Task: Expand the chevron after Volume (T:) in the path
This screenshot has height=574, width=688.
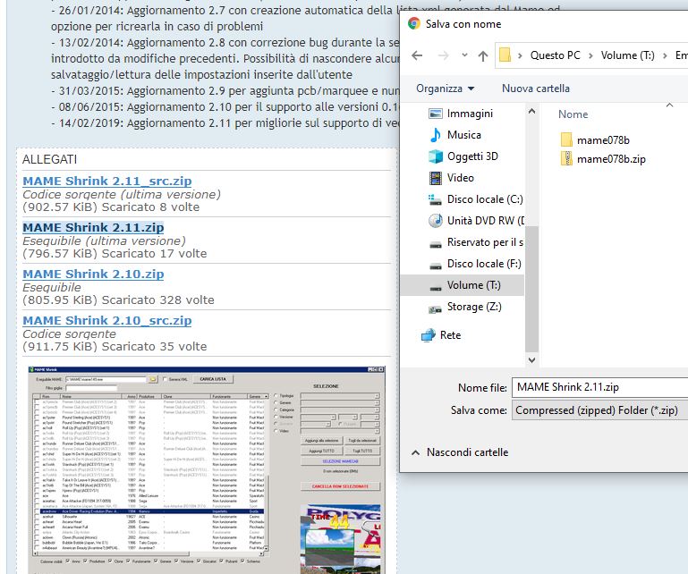Action: pos(665,55)
